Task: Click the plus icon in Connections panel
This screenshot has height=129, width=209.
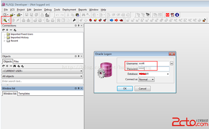Action: pyautogui.click(x=7, y=30)
